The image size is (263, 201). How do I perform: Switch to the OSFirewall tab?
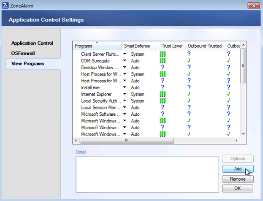pyautogui.click(x=23, y=53)
